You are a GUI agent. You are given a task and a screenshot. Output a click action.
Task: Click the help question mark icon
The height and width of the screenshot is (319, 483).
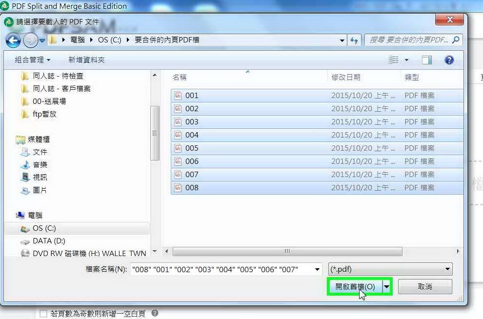tap(449, 60)
